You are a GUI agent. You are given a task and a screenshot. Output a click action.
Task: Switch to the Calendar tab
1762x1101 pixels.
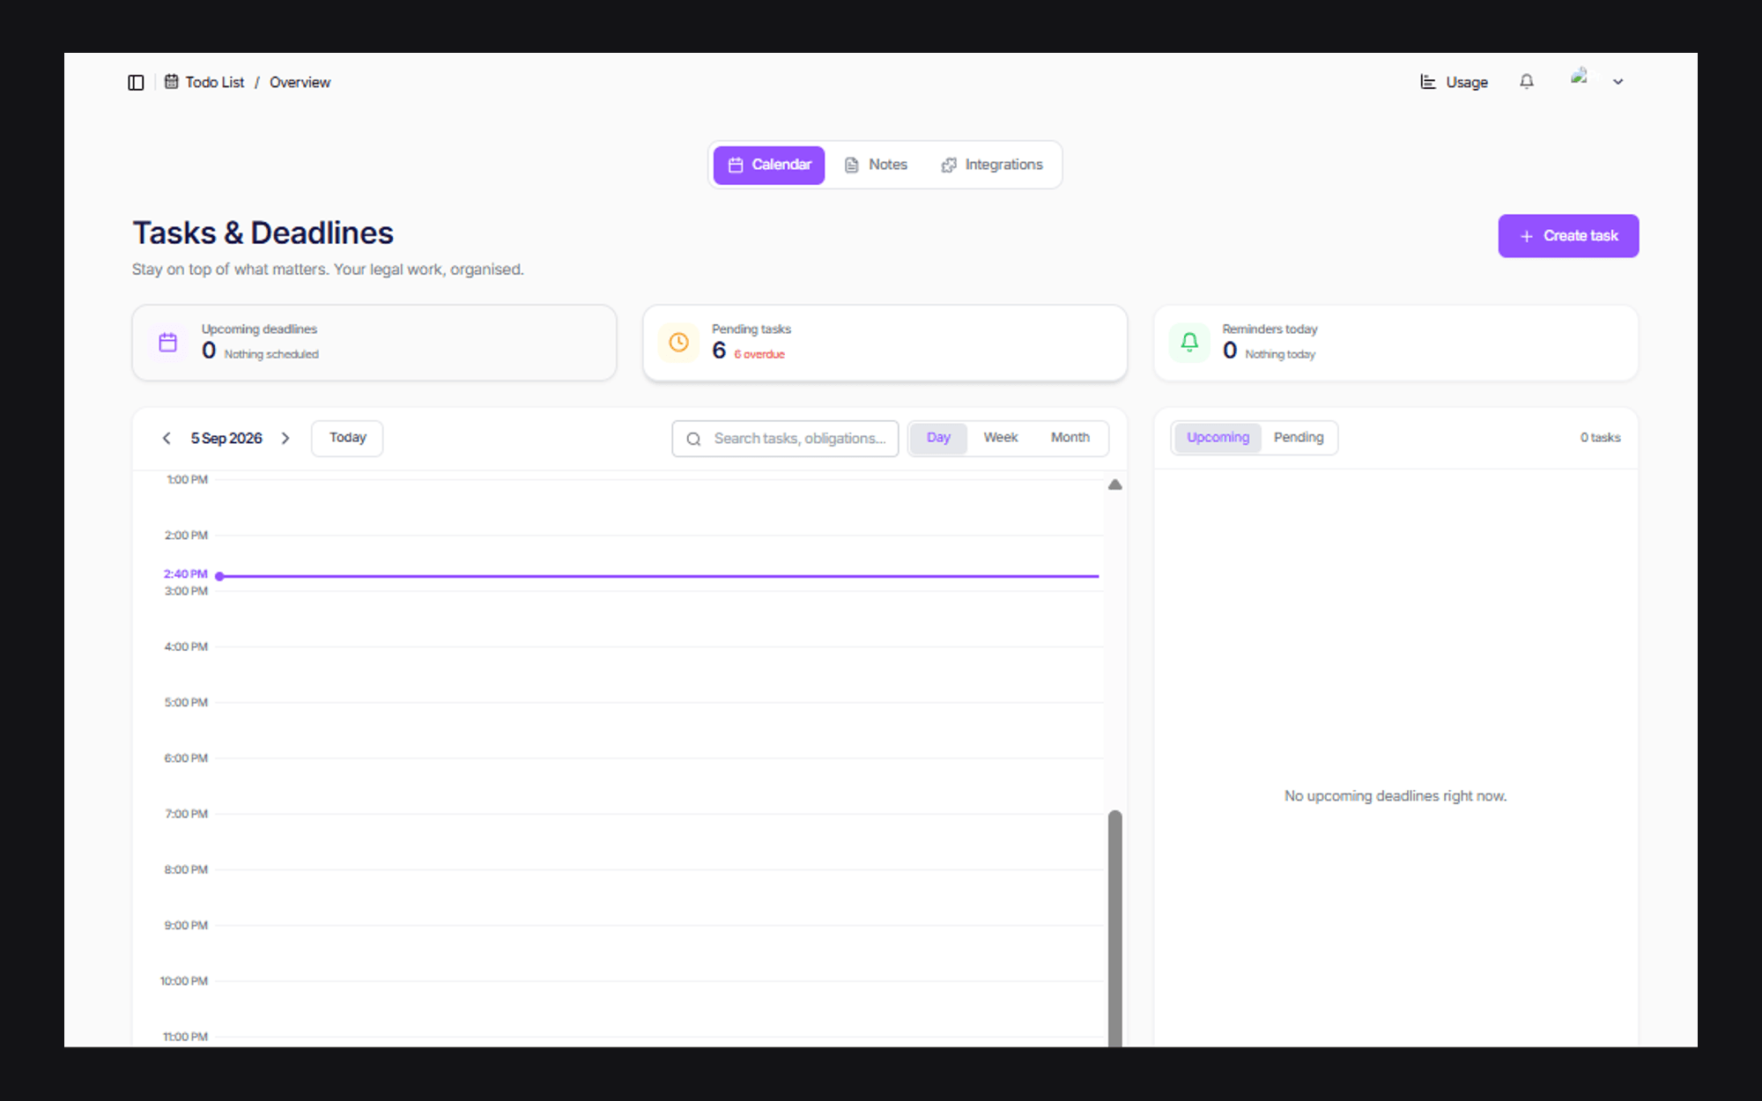click(769, 165)
